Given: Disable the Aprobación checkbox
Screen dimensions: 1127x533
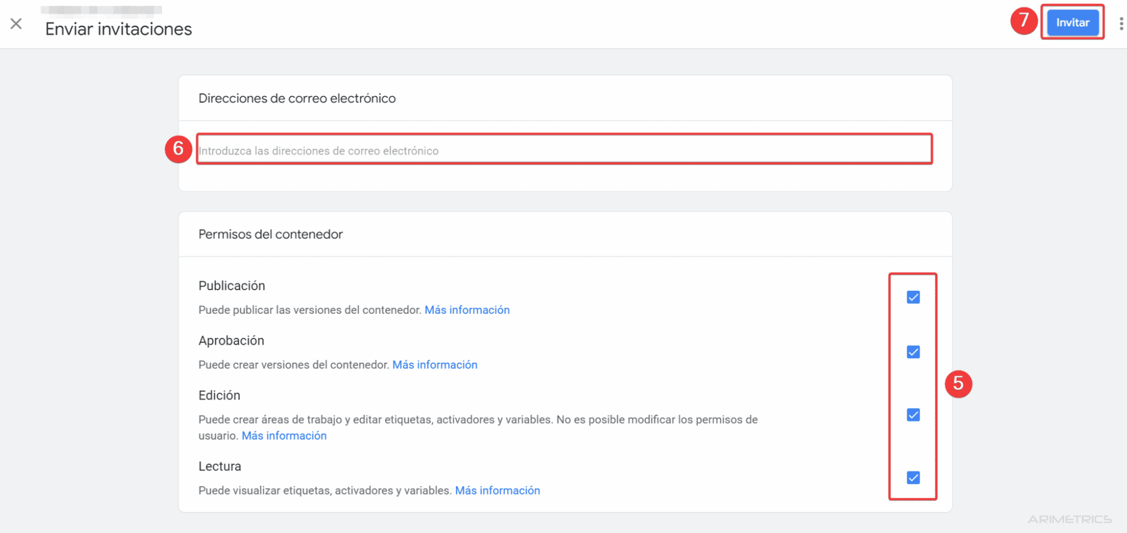Looking at the screenshot, I should (x=913, y=352).
